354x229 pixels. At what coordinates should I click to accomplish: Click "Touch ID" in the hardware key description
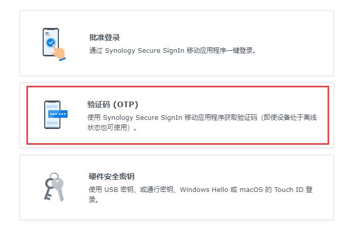(x=288, y=190)
